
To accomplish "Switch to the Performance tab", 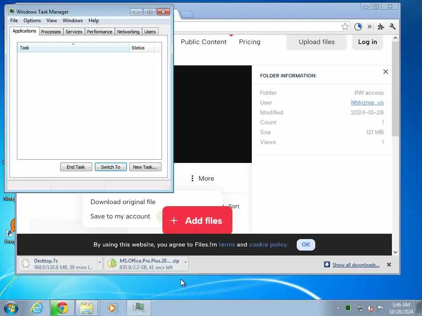I will [100, 32].
